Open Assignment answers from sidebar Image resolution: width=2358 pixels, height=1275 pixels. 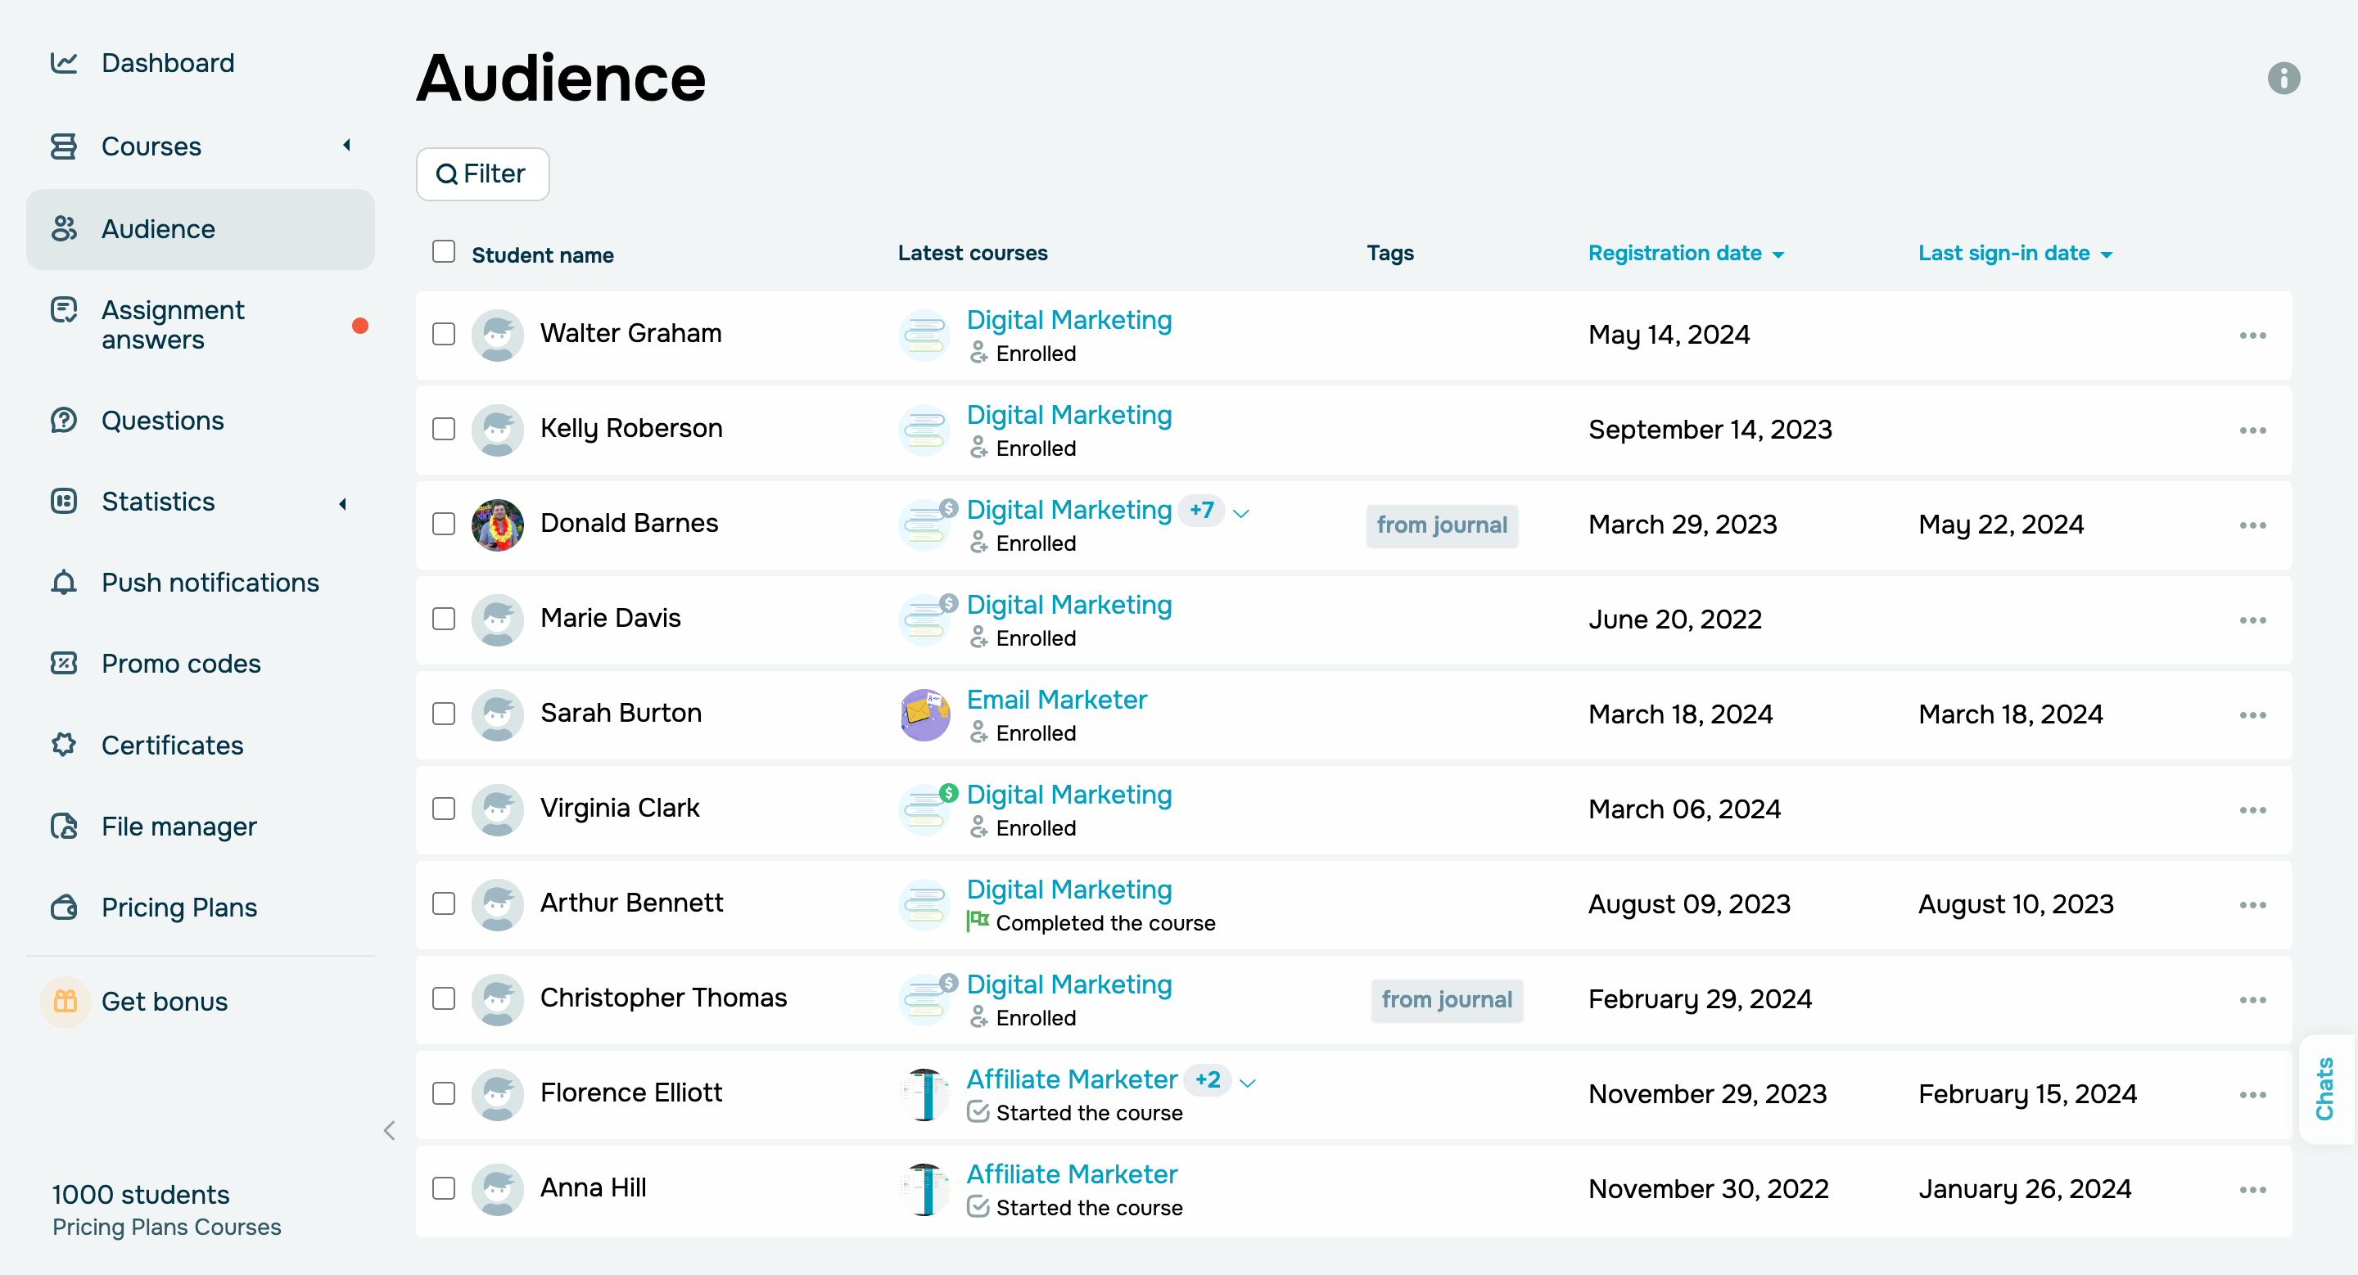(x=172, y=325)
